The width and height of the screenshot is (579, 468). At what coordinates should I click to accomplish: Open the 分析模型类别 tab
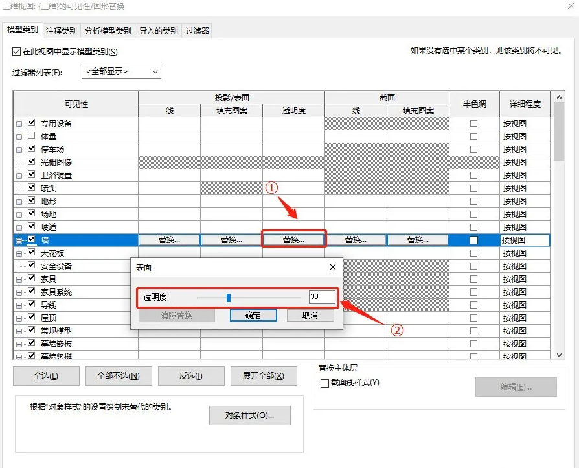point(108,30)
